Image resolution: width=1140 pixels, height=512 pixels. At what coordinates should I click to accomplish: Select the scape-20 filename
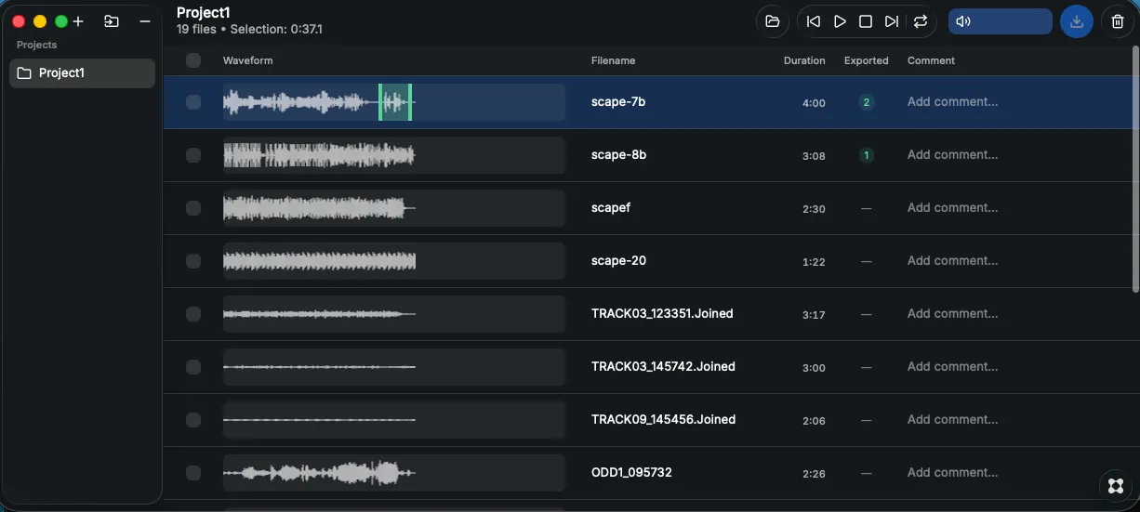618,261
